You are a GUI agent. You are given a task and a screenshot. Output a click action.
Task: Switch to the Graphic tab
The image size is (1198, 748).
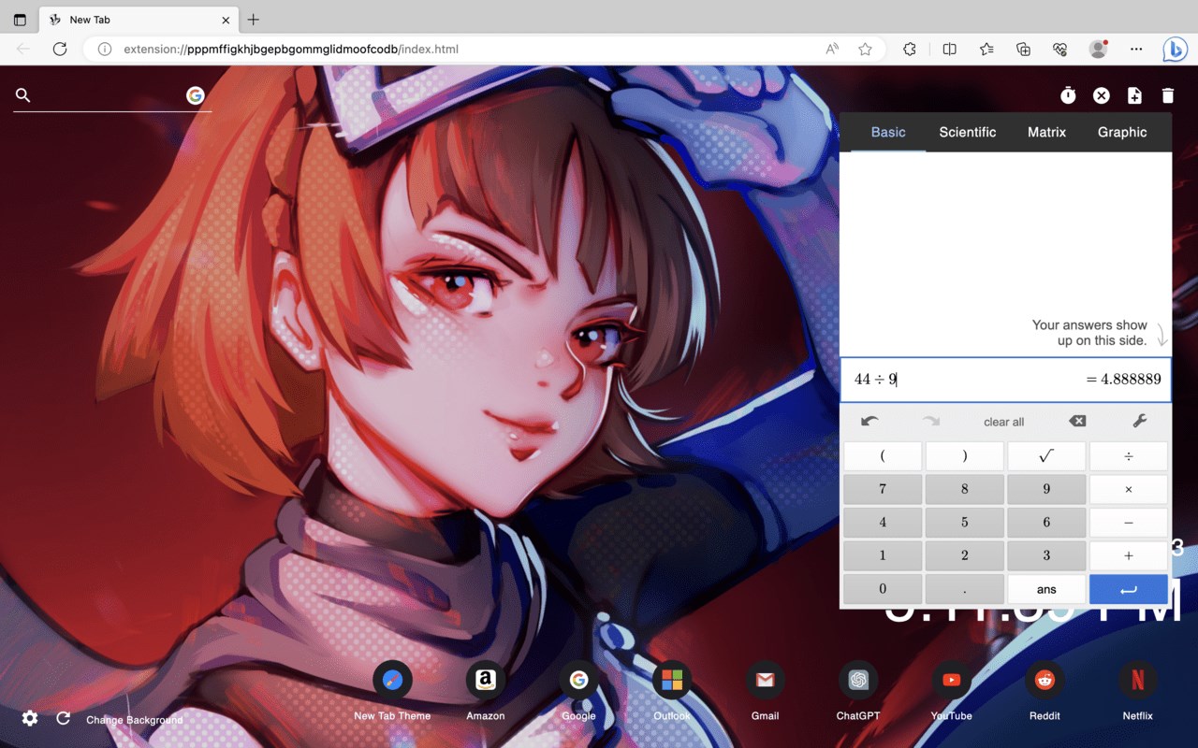1122,132
